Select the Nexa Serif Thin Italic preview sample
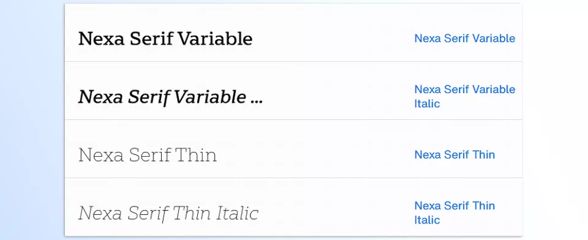The height and width of the screenshot is (240, 588). point(168,213)
